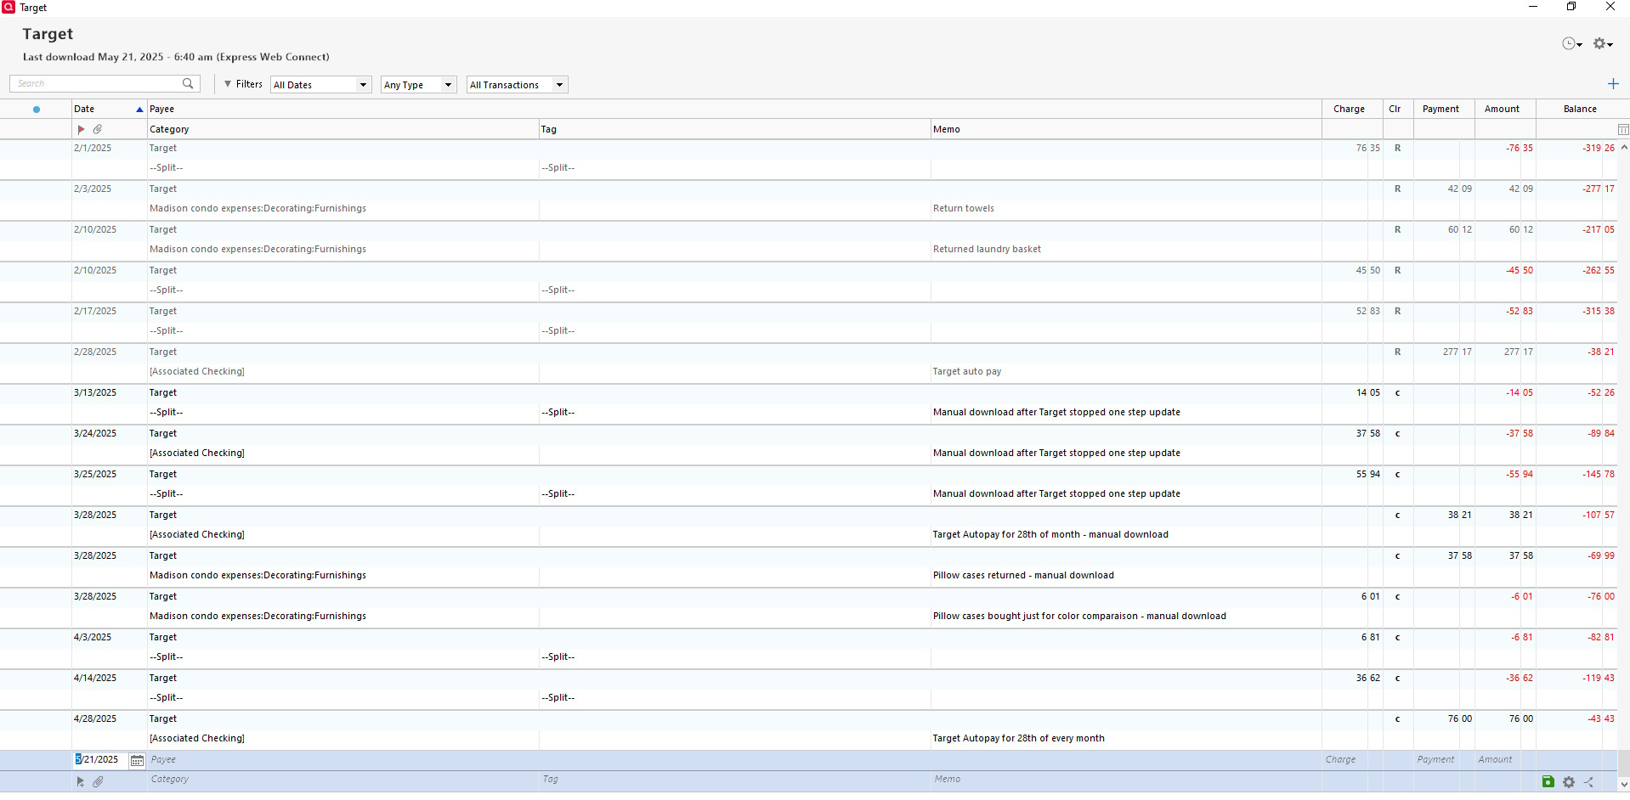
Task: Click the flag icon in new entry row
Action: pyautogui.click(x=81, y=781)
